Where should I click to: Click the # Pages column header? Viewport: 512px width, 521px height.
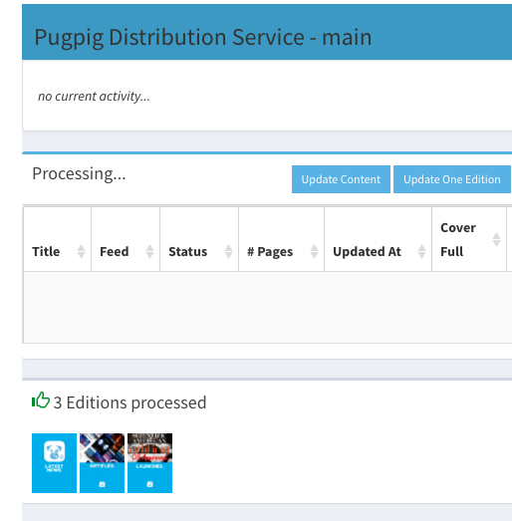click(282, 239)
